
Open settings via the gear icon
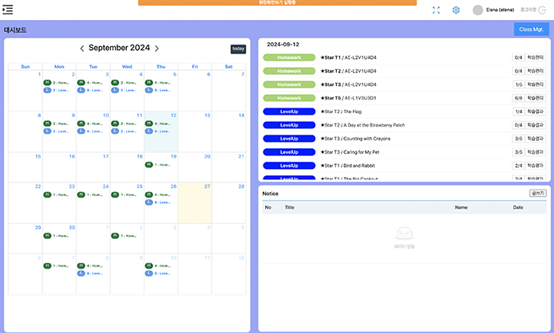pos(457,10)
